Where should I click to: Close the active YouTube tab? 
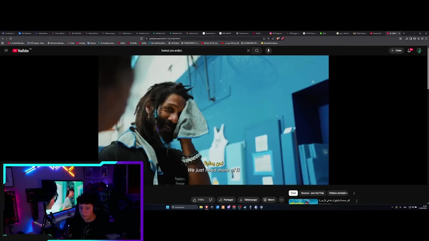pos(399,33)
